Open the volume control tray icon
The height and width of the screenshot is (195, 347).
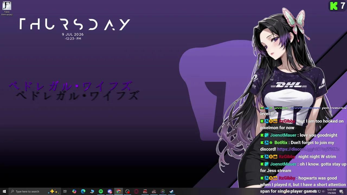point(323,191)
